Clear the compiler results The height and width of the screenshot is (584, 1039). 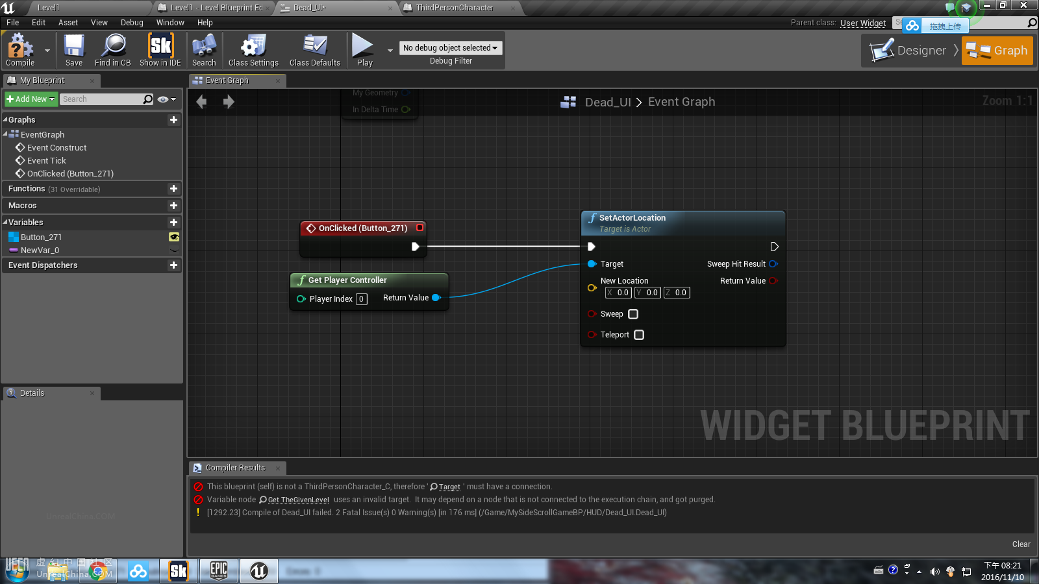click(x=1021, y=544)
